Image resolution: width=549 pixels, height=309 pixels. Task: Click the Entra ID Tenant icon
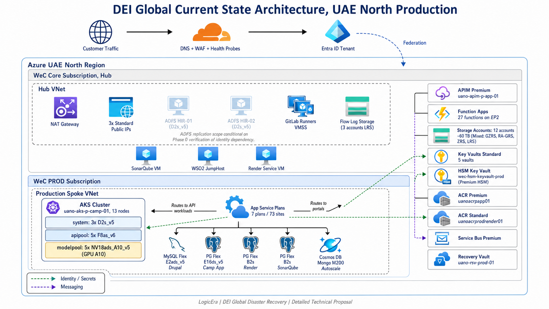338,32
